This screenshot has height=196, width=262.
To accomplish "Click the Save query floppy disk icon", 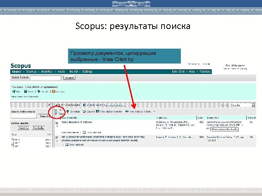I will coord(25,91).
